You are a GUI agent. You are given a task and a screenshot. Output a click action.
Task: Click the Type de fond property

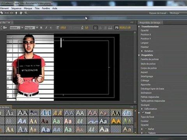pyautogui.click(x=147, y=117)
